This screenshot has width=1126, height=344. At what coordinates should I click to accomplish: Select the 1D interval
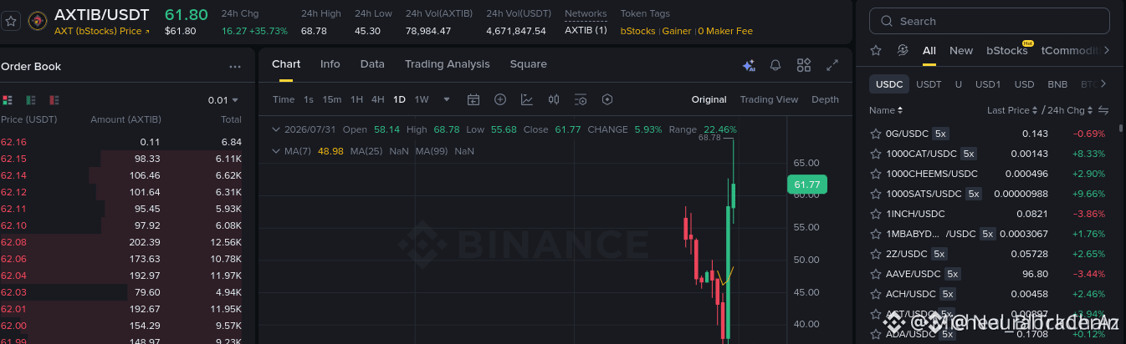pos(399,99)
